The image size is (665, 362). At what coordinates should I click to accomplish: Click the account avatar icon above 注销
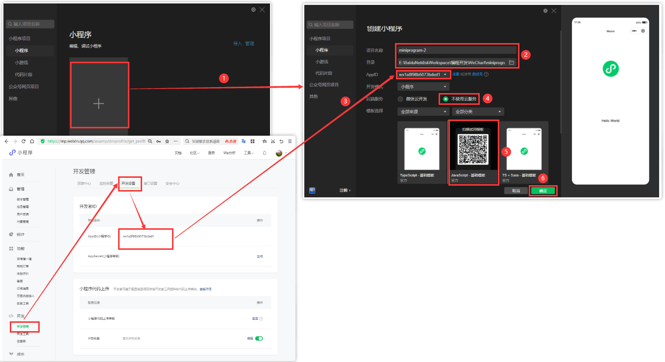(x=312, y=190)
